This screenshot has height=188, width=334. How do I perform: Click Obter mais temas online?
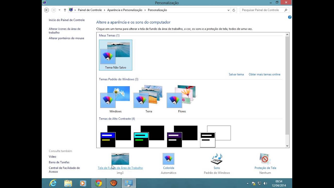[265, 74]
